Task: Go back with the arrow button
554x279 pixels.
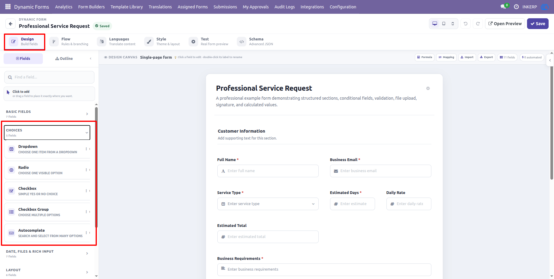Action: (10, 24)
